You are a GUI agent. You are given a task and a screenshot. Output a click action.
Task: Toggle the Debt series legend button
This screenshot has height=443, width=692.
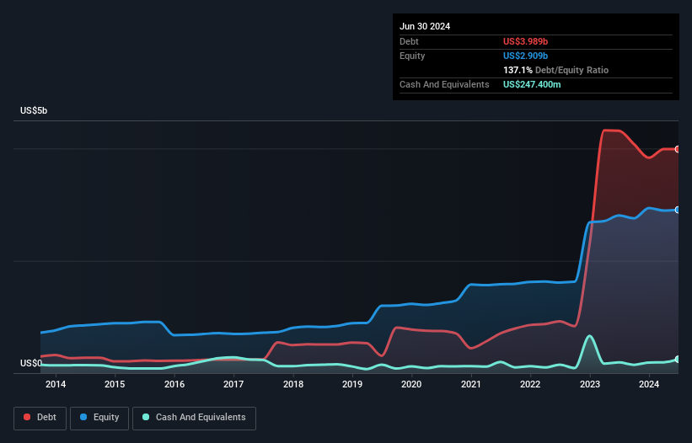point(40,418)
